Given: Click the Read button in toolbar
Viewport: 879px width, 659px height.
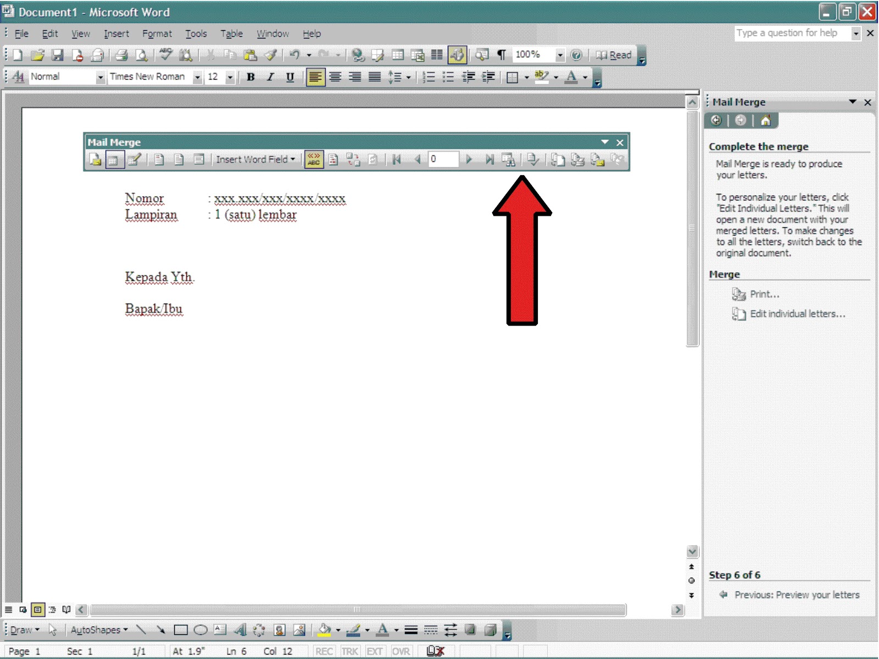Looking at the screenshot, I should pyautogui.click(x=614, y=55).
